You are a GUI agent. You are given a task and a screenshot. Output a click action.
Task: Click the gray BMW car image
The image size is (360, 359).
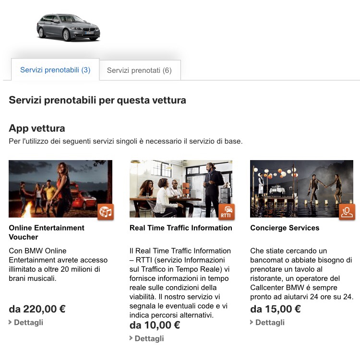click(x=68, y=27)
